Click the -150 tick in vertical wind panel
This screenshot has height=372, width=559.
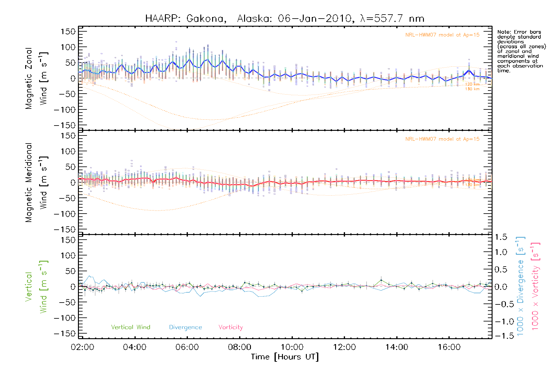click(x=65, y=334)
